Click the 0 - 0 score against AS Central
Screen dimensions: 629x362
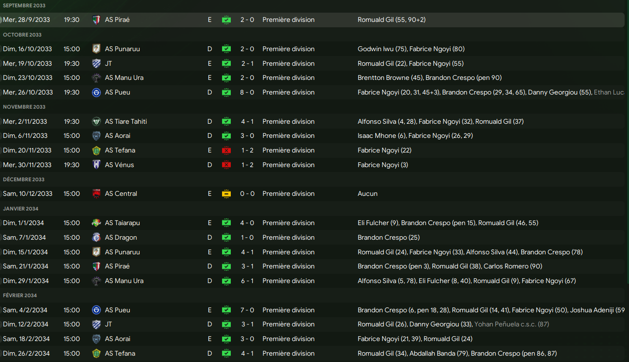coord(247,193)
